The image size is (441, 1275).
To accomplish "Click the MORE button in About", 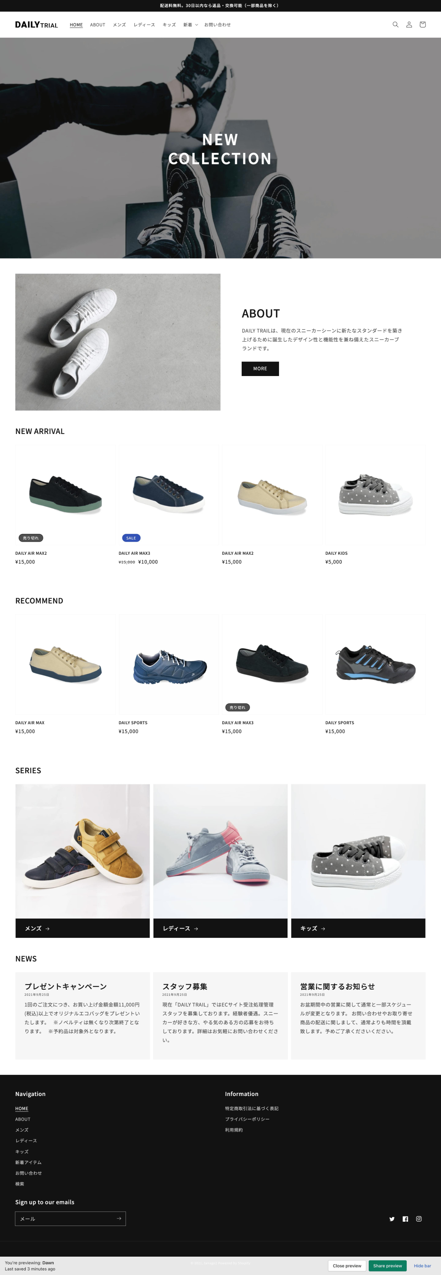I will pos(260,369).
